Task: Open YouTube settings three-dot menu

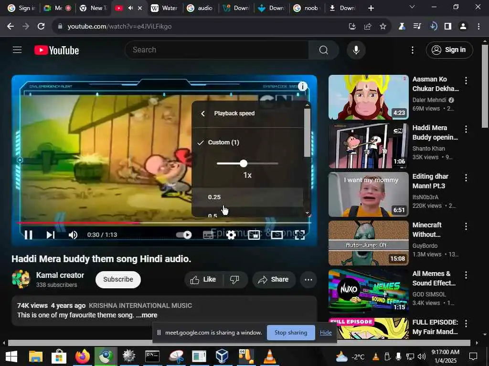Action: click(412, 50)
